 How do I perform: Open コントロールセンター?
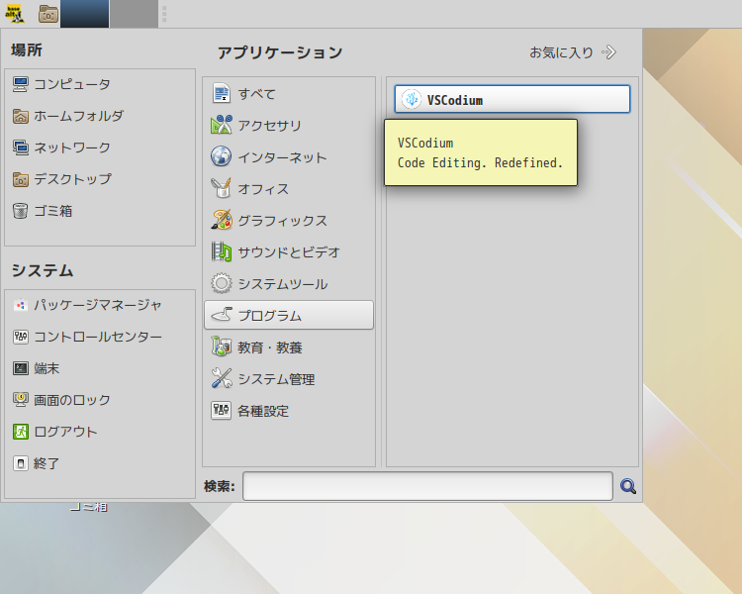coord(100,337)
